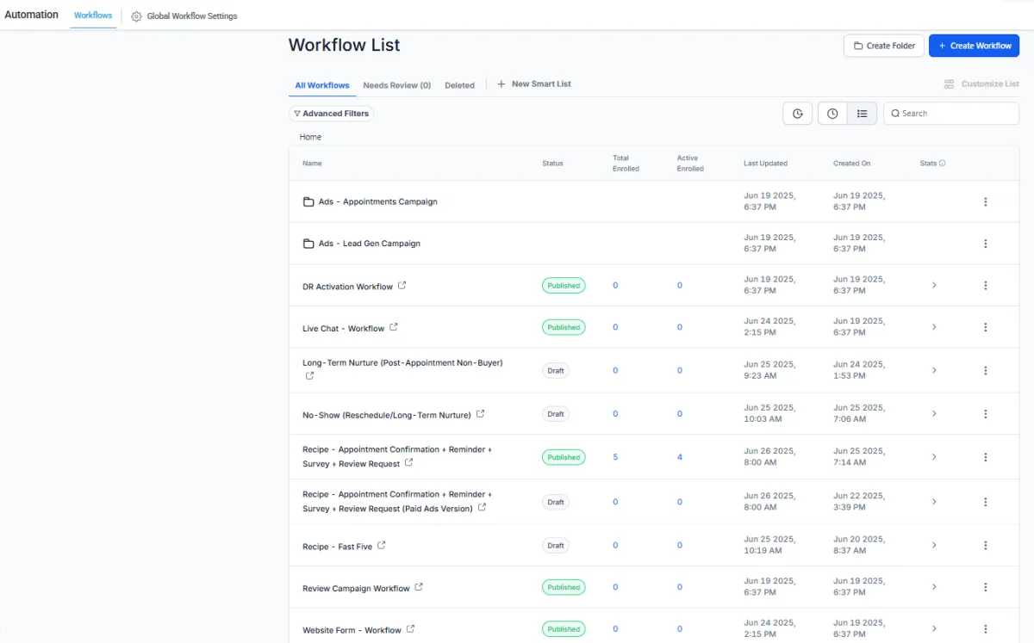This screenshot has width=1034, height=643.
Task: Open the Ads - Lead Gen Campaign folder
Action: click(x=370, y=244)
